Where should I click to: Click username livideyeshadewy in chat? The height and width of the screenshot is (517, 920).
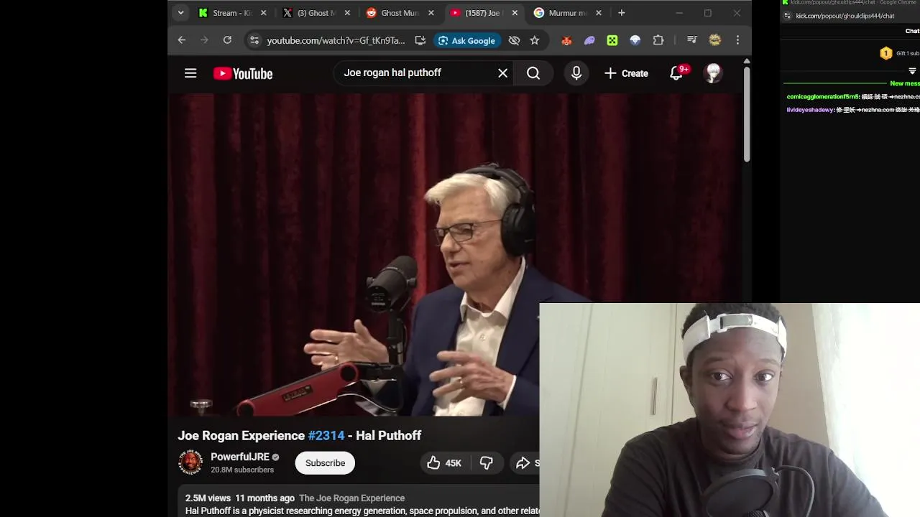tap(810, 110)
